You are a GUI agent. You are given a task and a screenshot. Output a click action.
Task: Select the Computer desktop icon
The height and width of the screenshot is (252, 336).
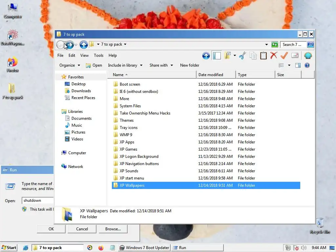(x=13, y=11)
